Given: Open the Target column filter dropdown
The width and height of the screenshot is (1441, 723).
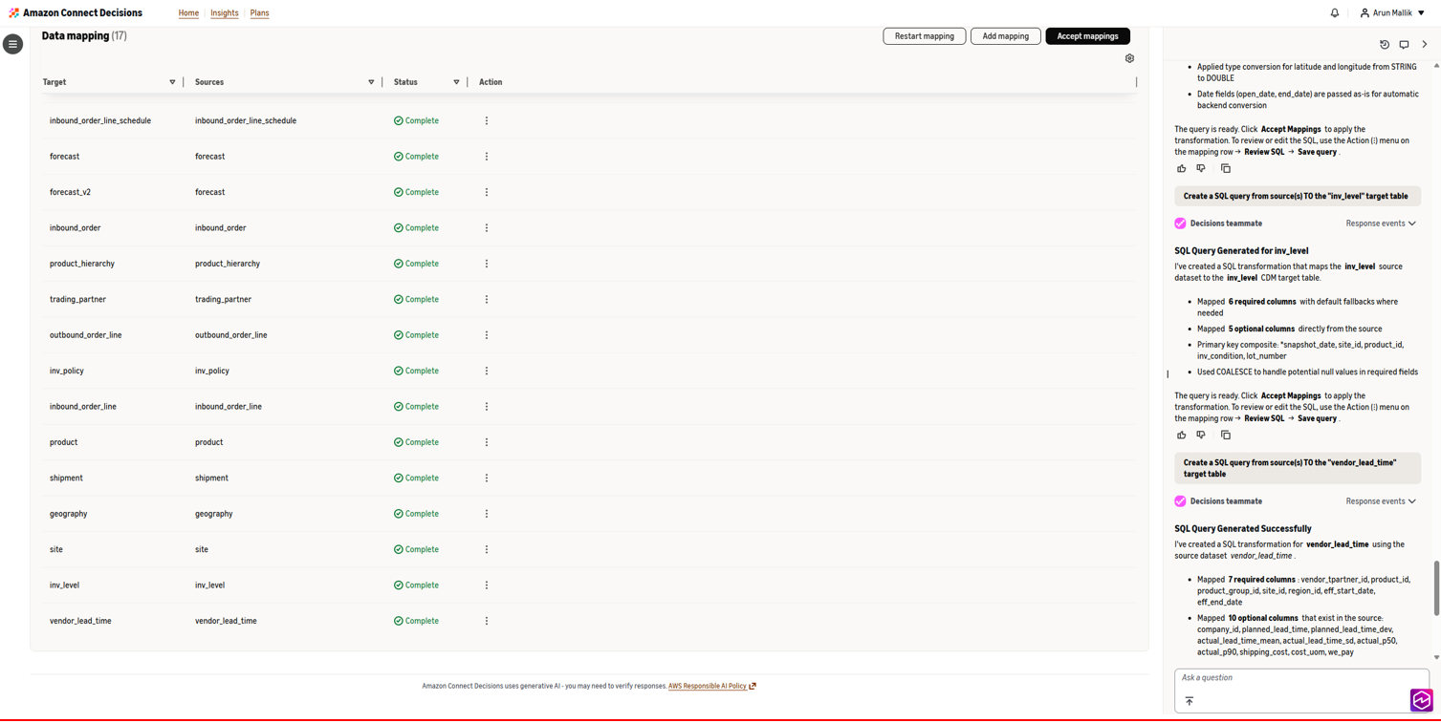Looking at the screenshot, I should pos(172,82).
